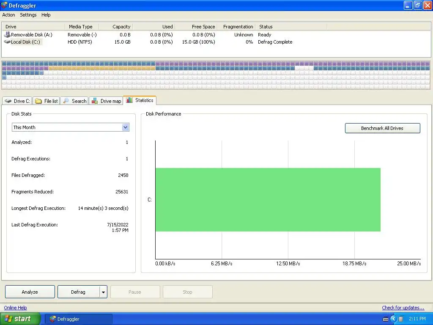Click the Fragments Reduced value '25631'
Screen dimensions: 433x325
pyautogui.click(x=122, y=192)
